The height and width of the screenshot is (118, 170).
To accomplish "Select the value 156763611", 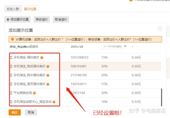I will pyautogui.click(x=79, y=84).
